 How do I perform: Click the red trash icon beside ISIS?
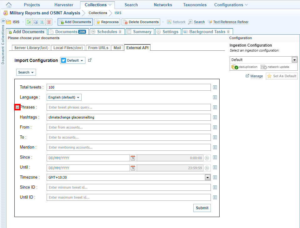[x=49, y=22]
